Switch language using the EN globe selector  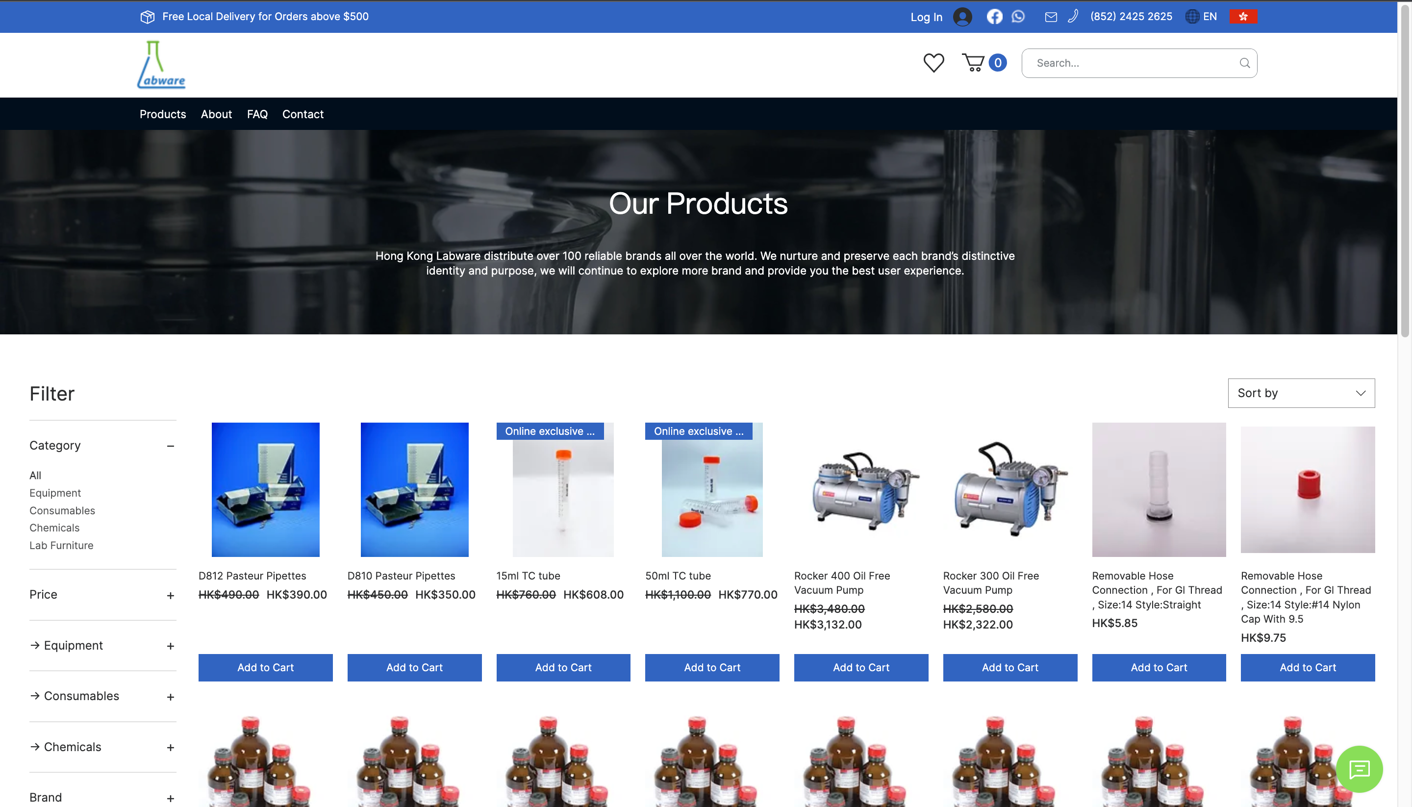click(1201, 16)
